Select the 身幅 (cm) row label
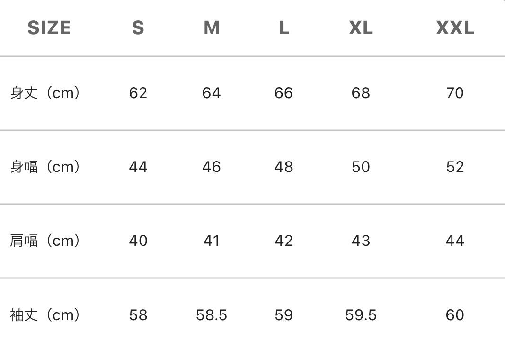 point(45,167)
